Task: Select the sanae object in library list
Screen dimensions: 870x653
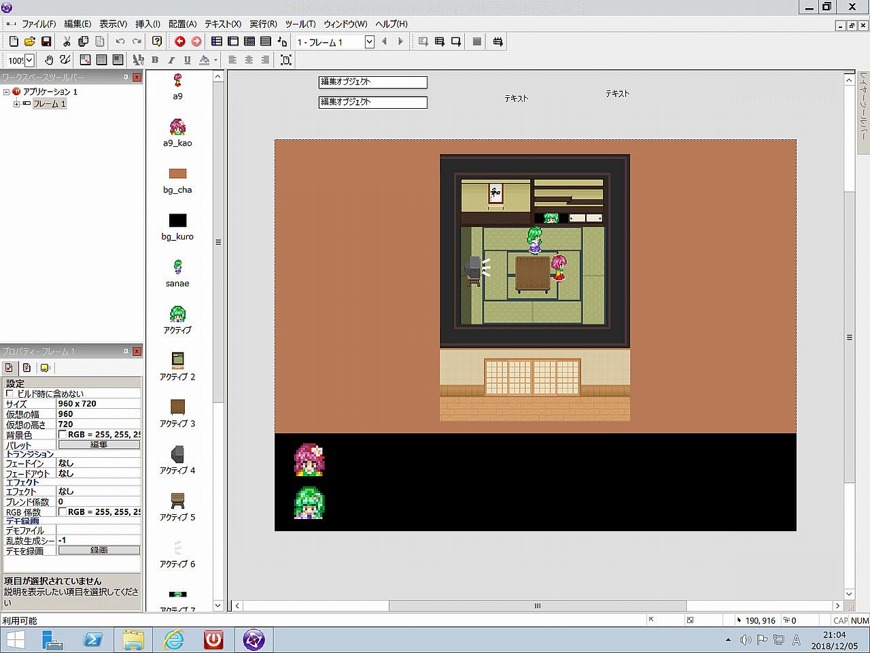Action: 177,273
